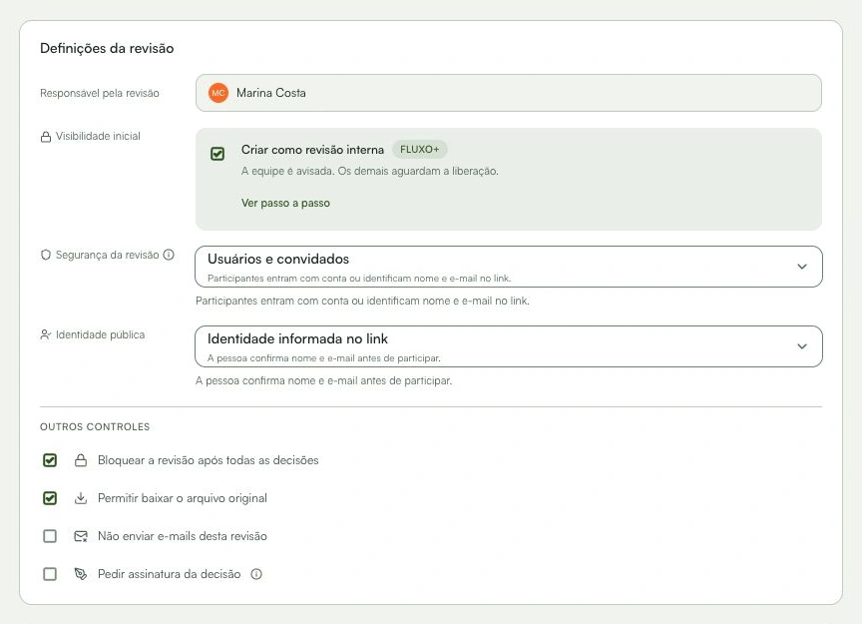Click the lock icon beside Visibilidade inicial

pos(46,137)
